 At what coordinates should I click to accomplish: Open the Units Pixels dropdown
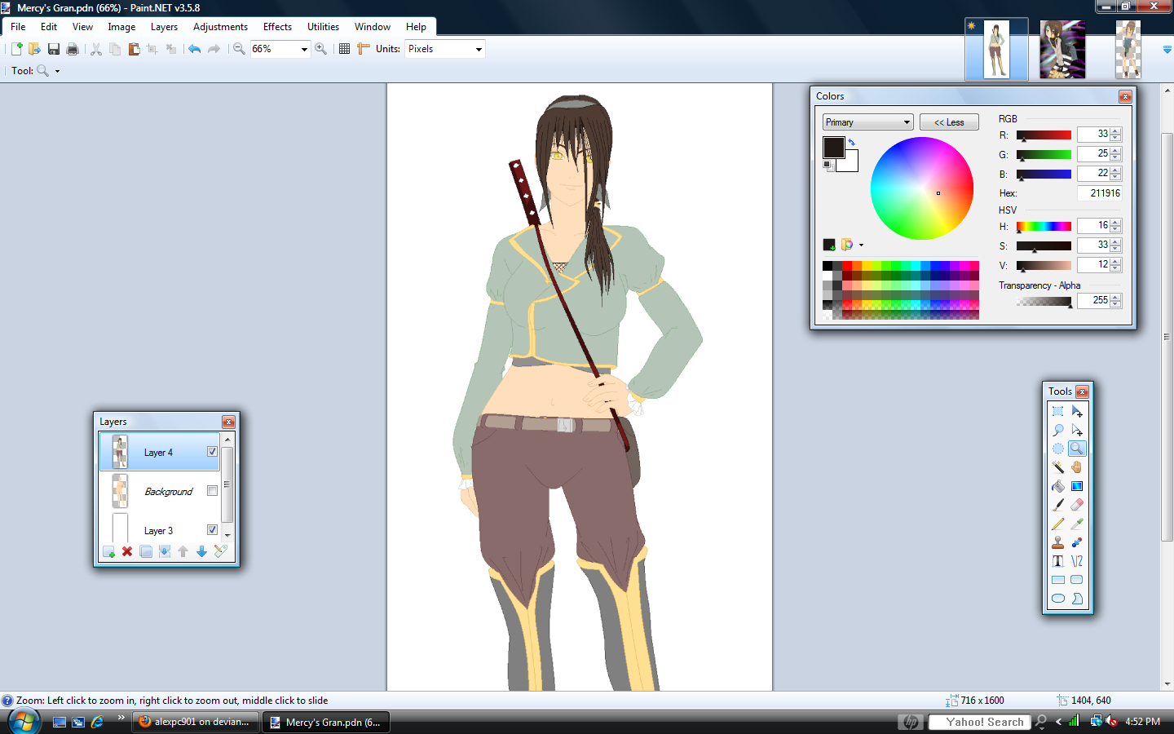click(479, 49)
